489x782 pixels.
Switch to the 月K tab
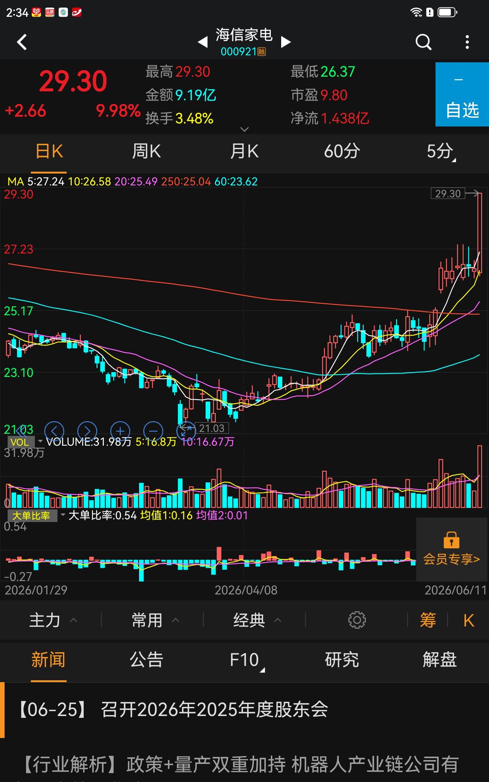tap(244, 152)
